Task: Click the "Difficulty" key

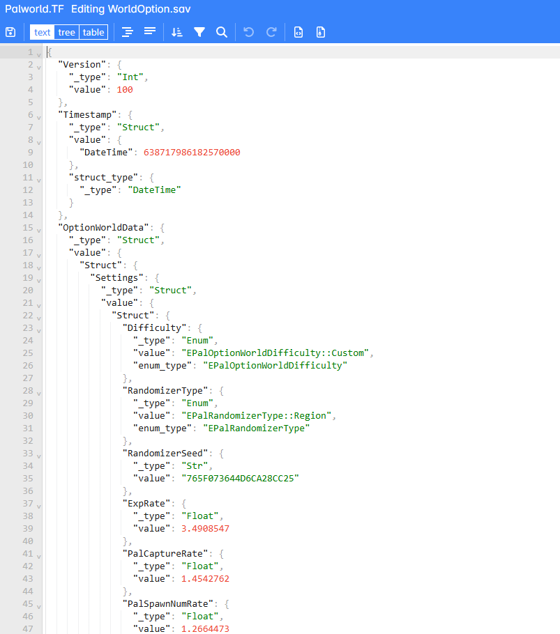Action: pyautogui.click(x=154, y=328)
